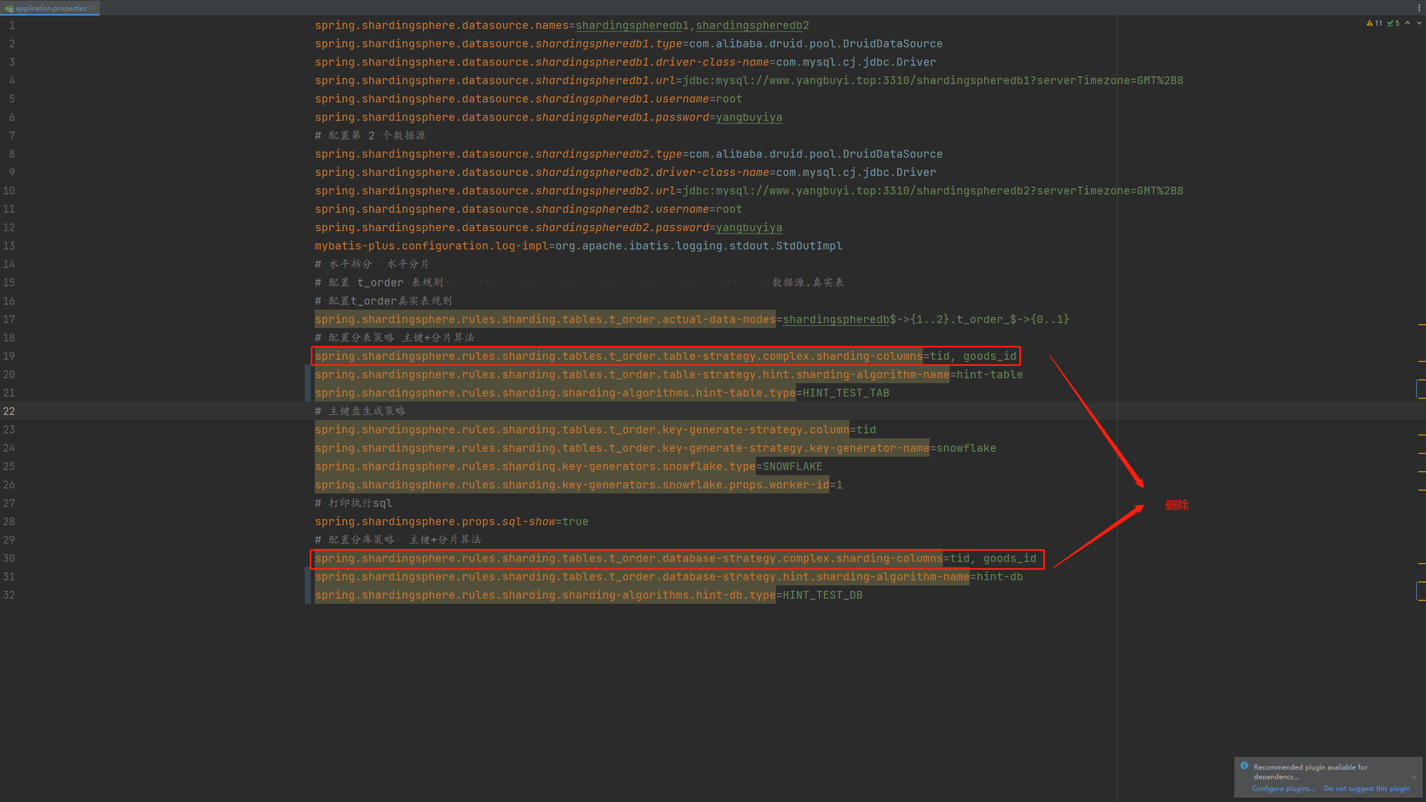The image size is (1426, 802).
Task: Click table-strategy hint algorithm-name line
Action: [x=668, y=374]
